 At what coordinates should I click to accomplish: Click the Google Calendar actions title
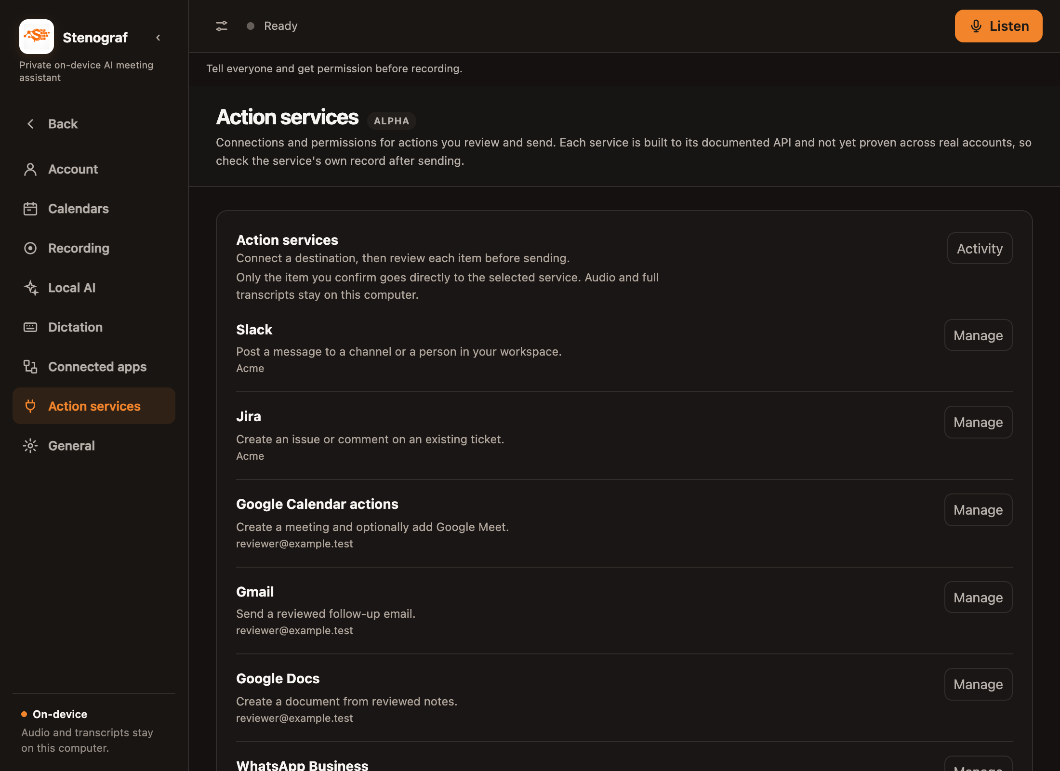coord(317,504)
